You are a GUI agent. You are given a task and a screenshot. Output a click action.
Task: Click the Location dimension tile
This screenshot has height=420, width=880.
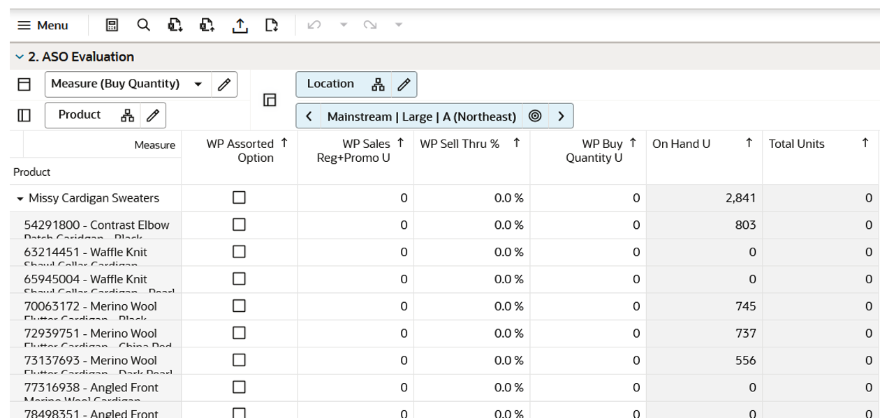(x=330, y=84)
